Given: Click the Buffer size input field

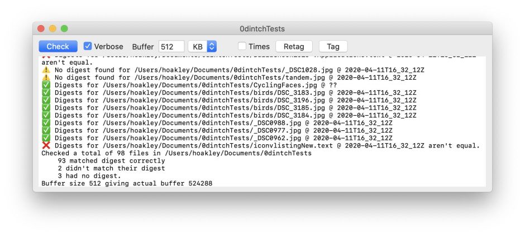Looking at the screenshot, I should tap(171, 47).
